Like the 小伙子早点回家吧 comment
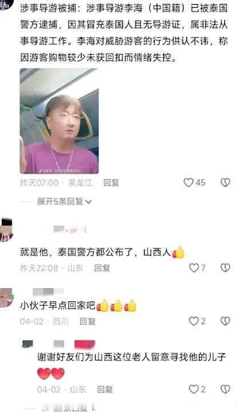This screenshot has height=412, width=240. tap(194, 321)
